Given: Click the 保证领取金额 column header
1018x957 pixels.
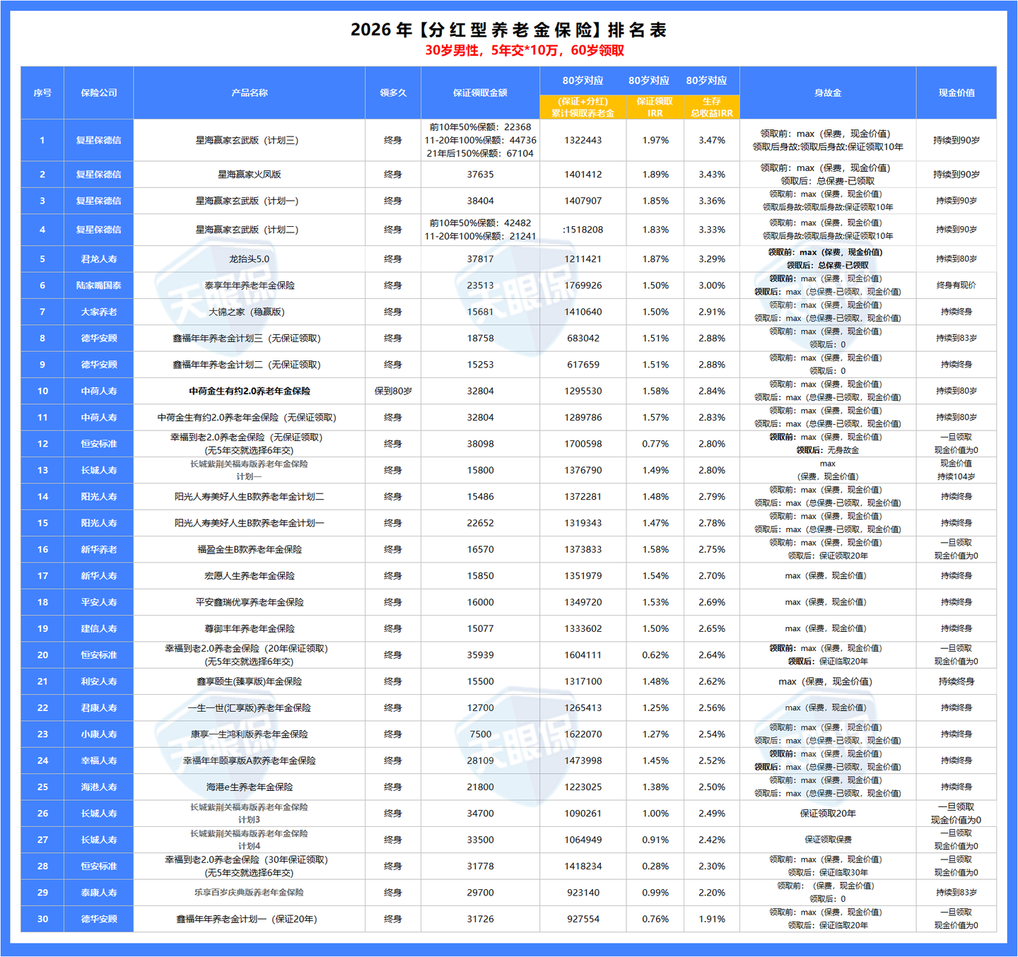Looking at the screenshot, I should click(x=480, y=93).
